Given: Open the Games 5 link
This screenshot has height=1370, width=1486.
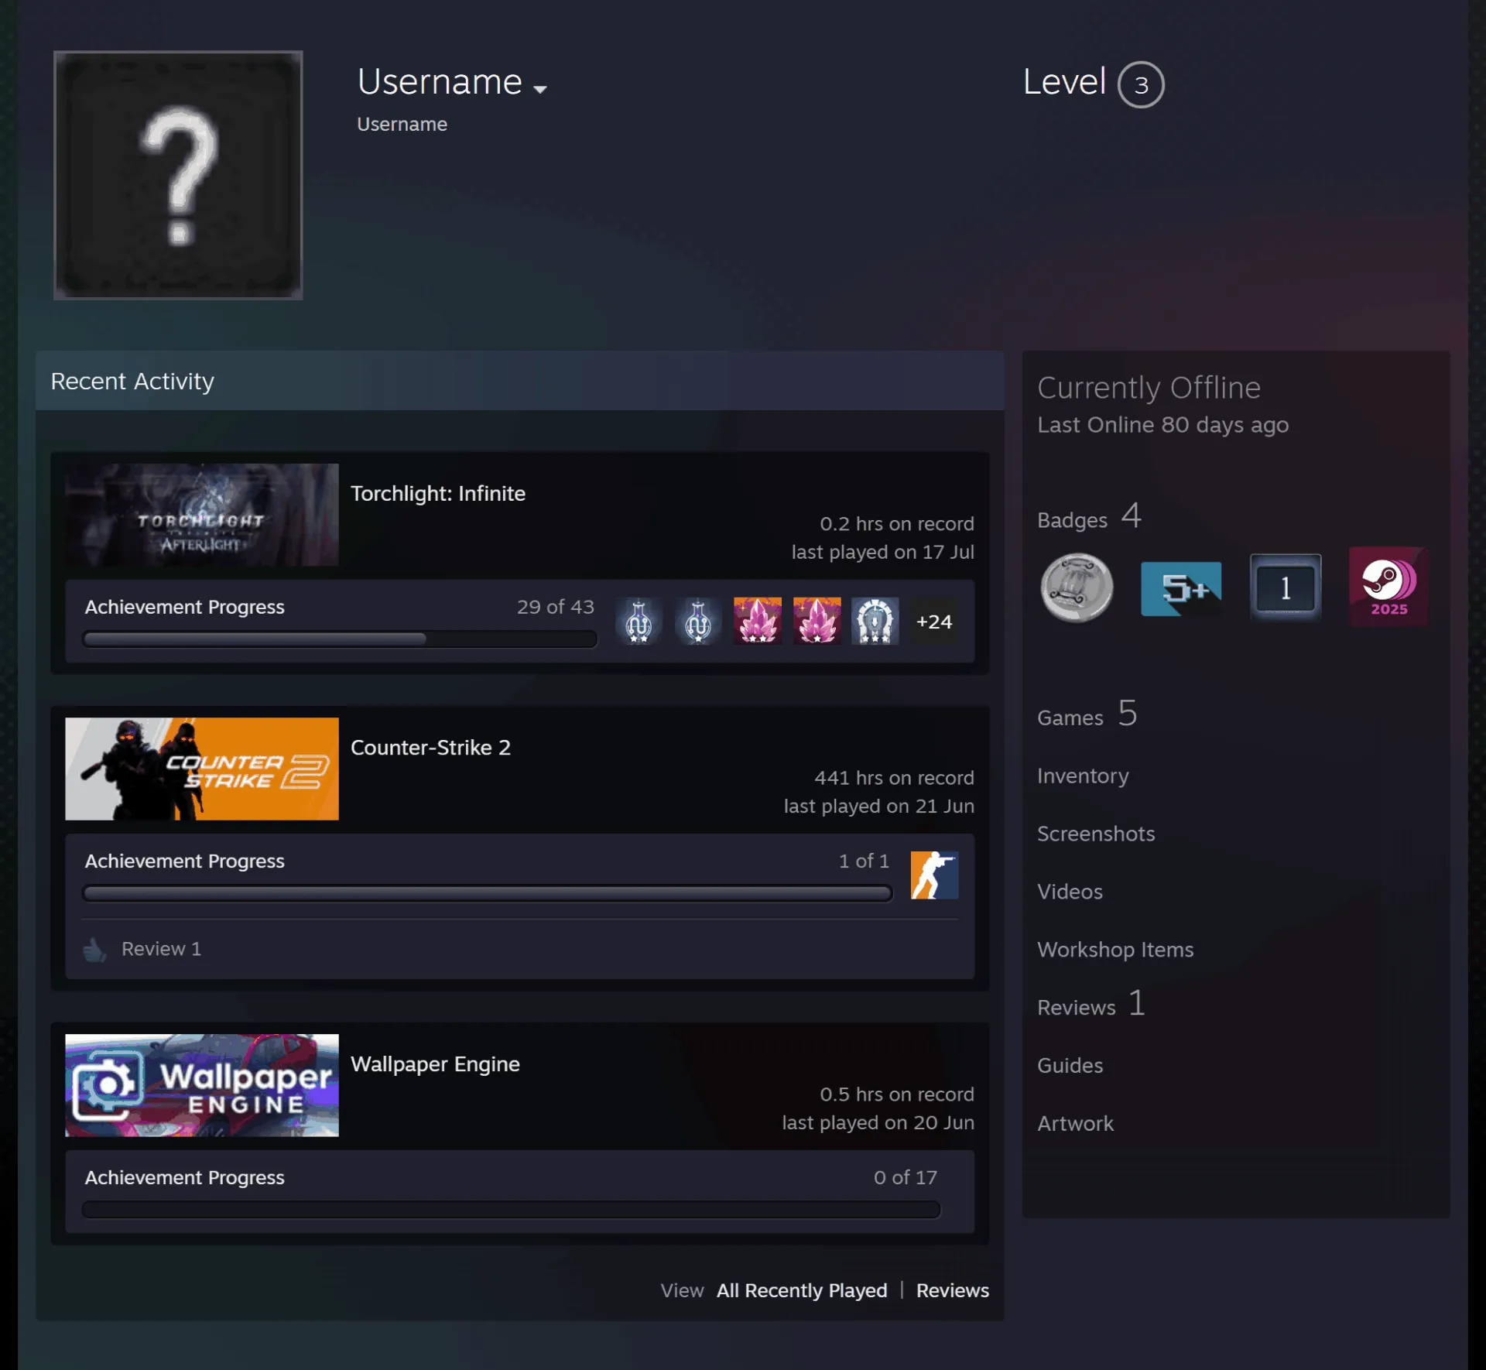Looking at the screenshot, I should pyautogui.click(x=1087, y=714).
